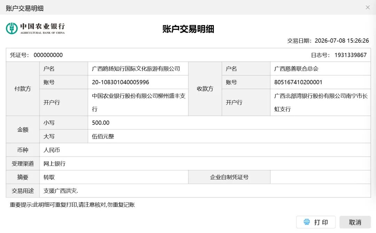
Task: Click the Agricultural Bank of China logo
Action: [x=35, y=29]
